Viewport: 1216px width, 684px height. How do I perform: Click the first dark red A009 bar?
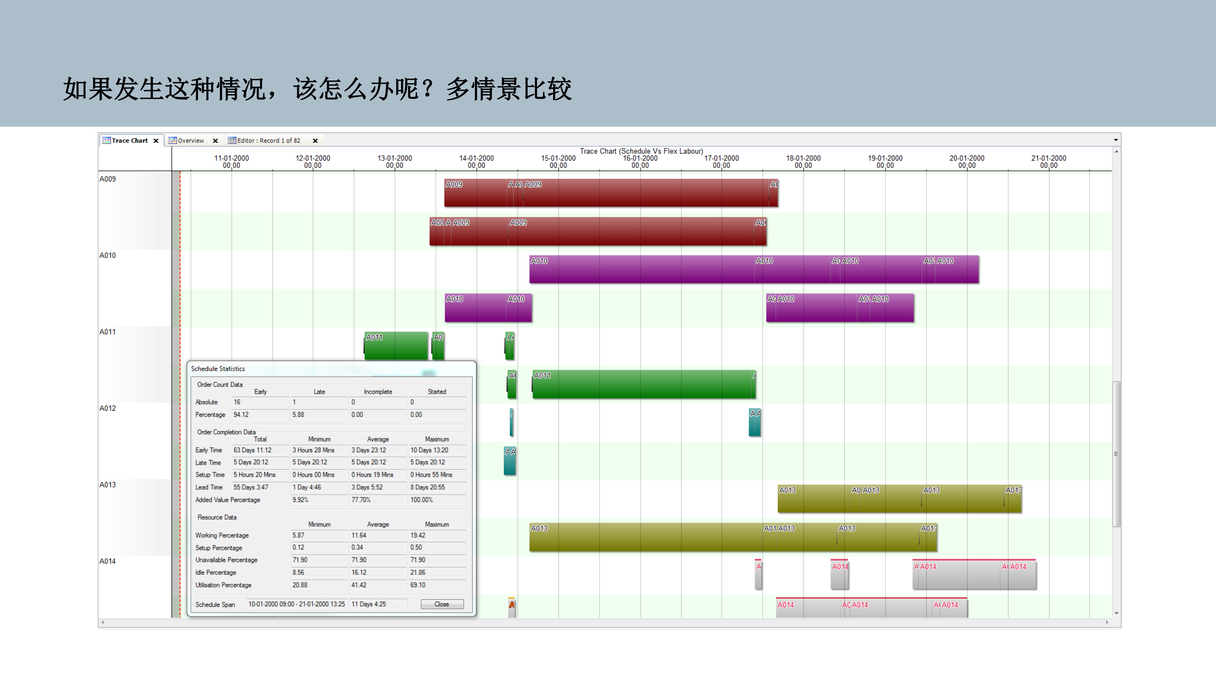point(475,193)
